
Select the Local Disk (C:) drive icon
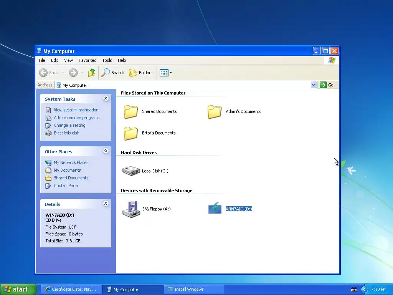point(131,171)
